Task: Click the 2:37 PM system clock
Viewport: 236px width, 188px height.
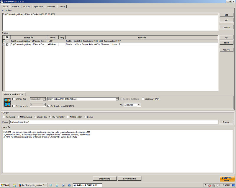Action: [226, 185]
